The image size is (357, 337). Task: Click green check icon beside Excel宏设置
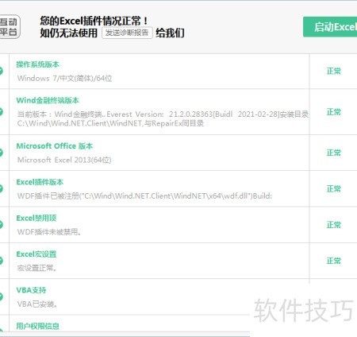1,261
